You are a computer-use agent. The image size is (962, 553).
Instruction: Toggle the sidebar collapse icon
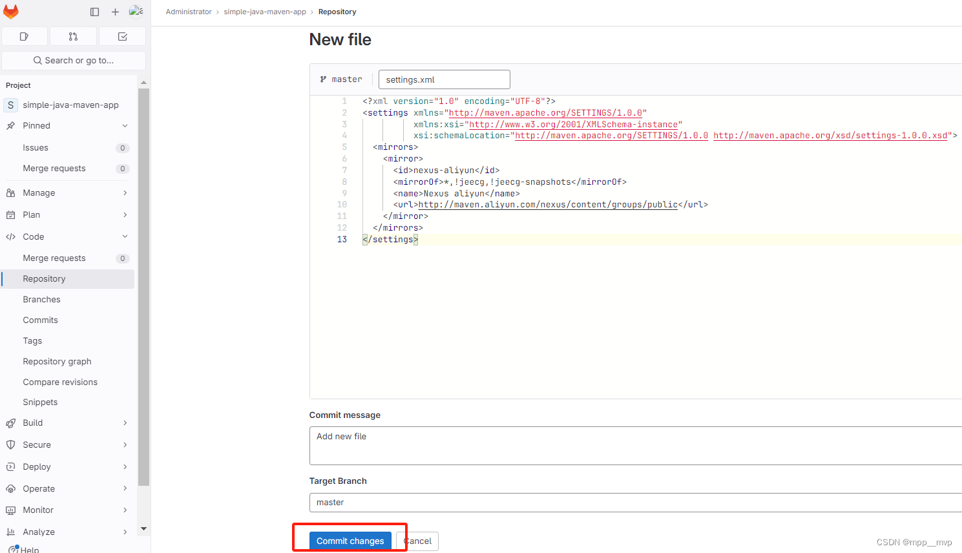[95, 12]
